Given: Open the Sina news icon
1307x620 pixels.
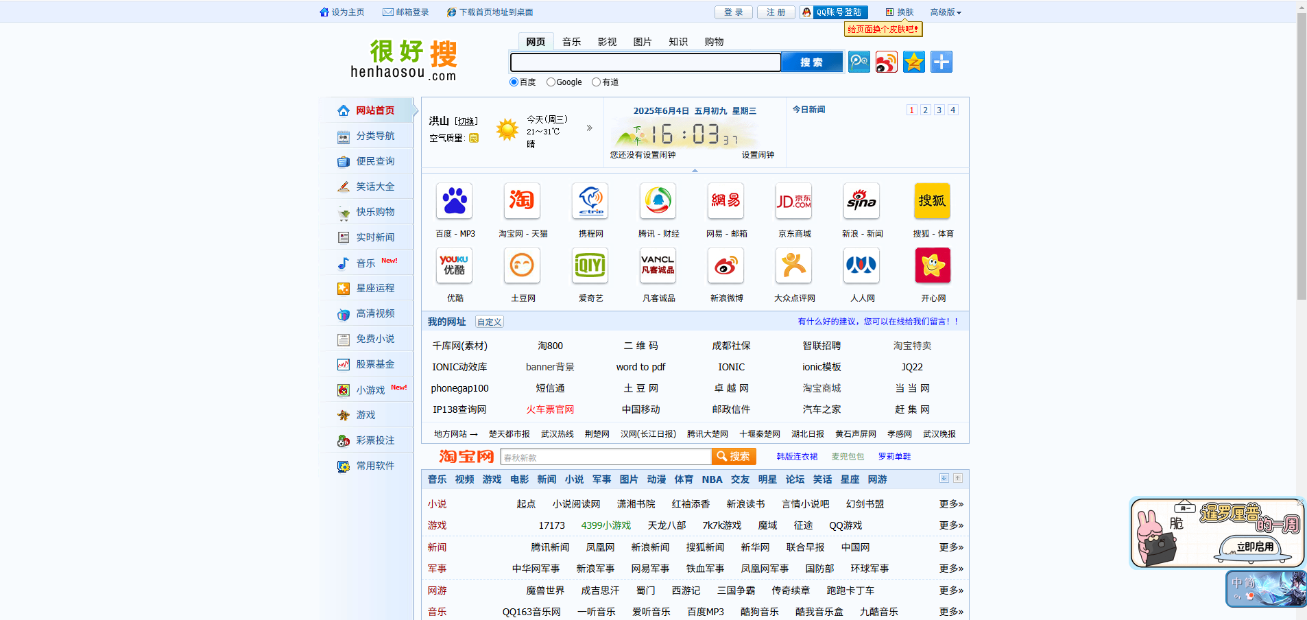Looking at the screenshot, I should [x=861, y=200].
